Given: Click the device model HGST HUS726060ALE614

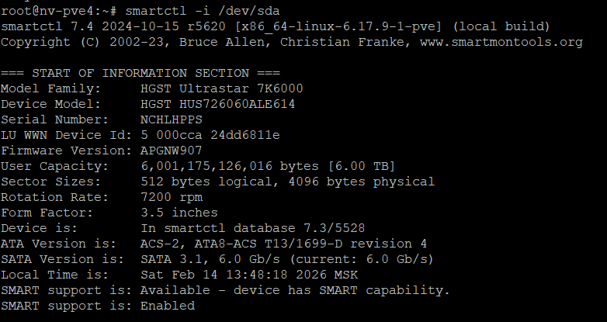Looking at the screenshot, I should [x=217, y=104].
